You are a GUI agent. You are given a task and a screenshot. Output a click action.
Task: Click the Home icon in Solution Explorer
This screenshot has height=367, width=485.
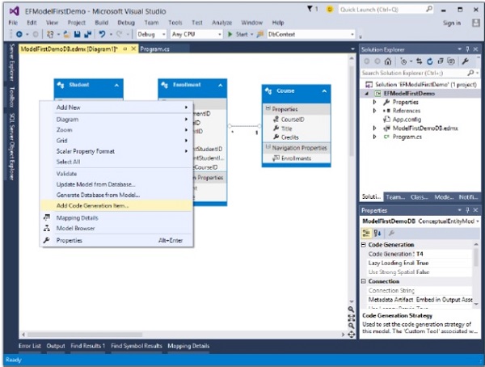coord(388,61)
